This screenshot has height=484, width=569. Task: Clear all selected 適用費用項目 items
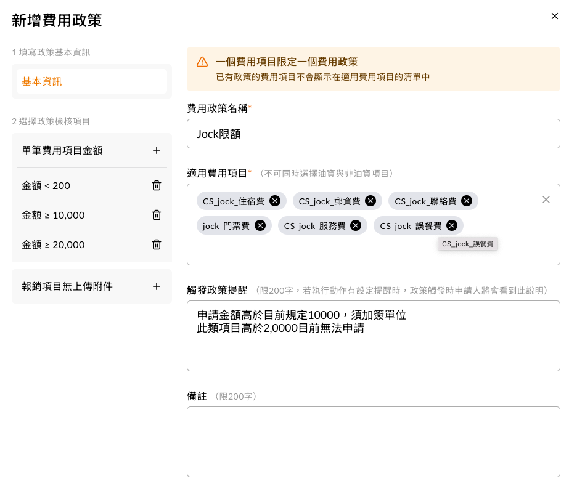(546, 200)
